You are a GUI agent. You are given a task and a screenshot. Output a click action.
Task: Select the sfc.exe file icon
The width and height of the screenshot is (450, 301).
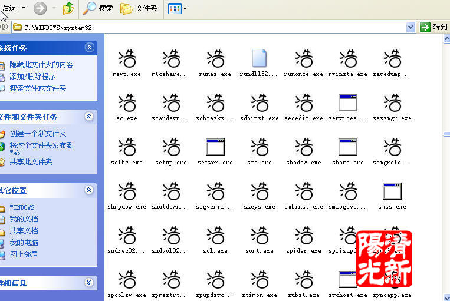click(x=260, y=147)
